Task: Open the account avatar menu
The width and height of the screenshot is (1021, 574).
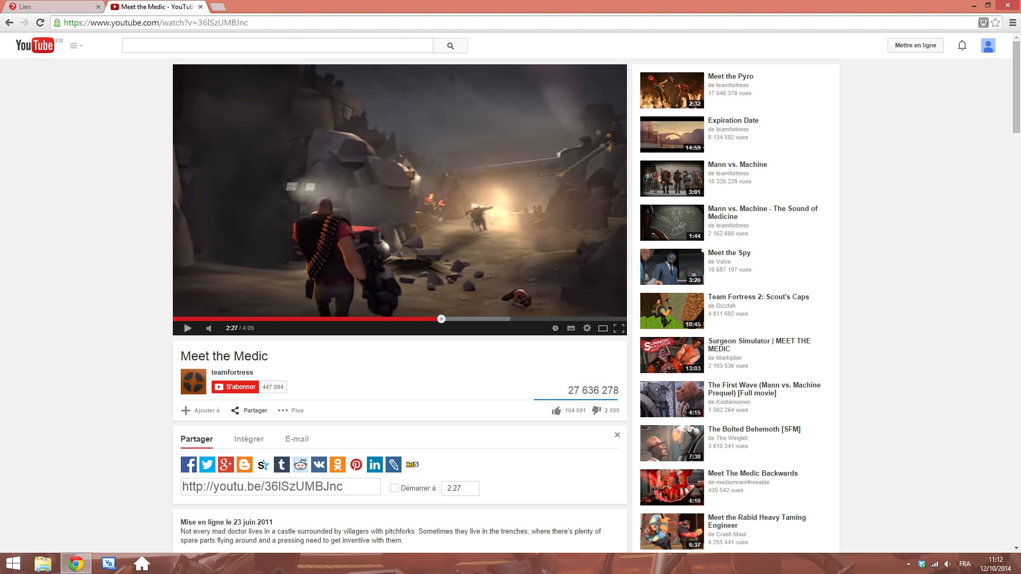Action: click(x=988, y=46)
